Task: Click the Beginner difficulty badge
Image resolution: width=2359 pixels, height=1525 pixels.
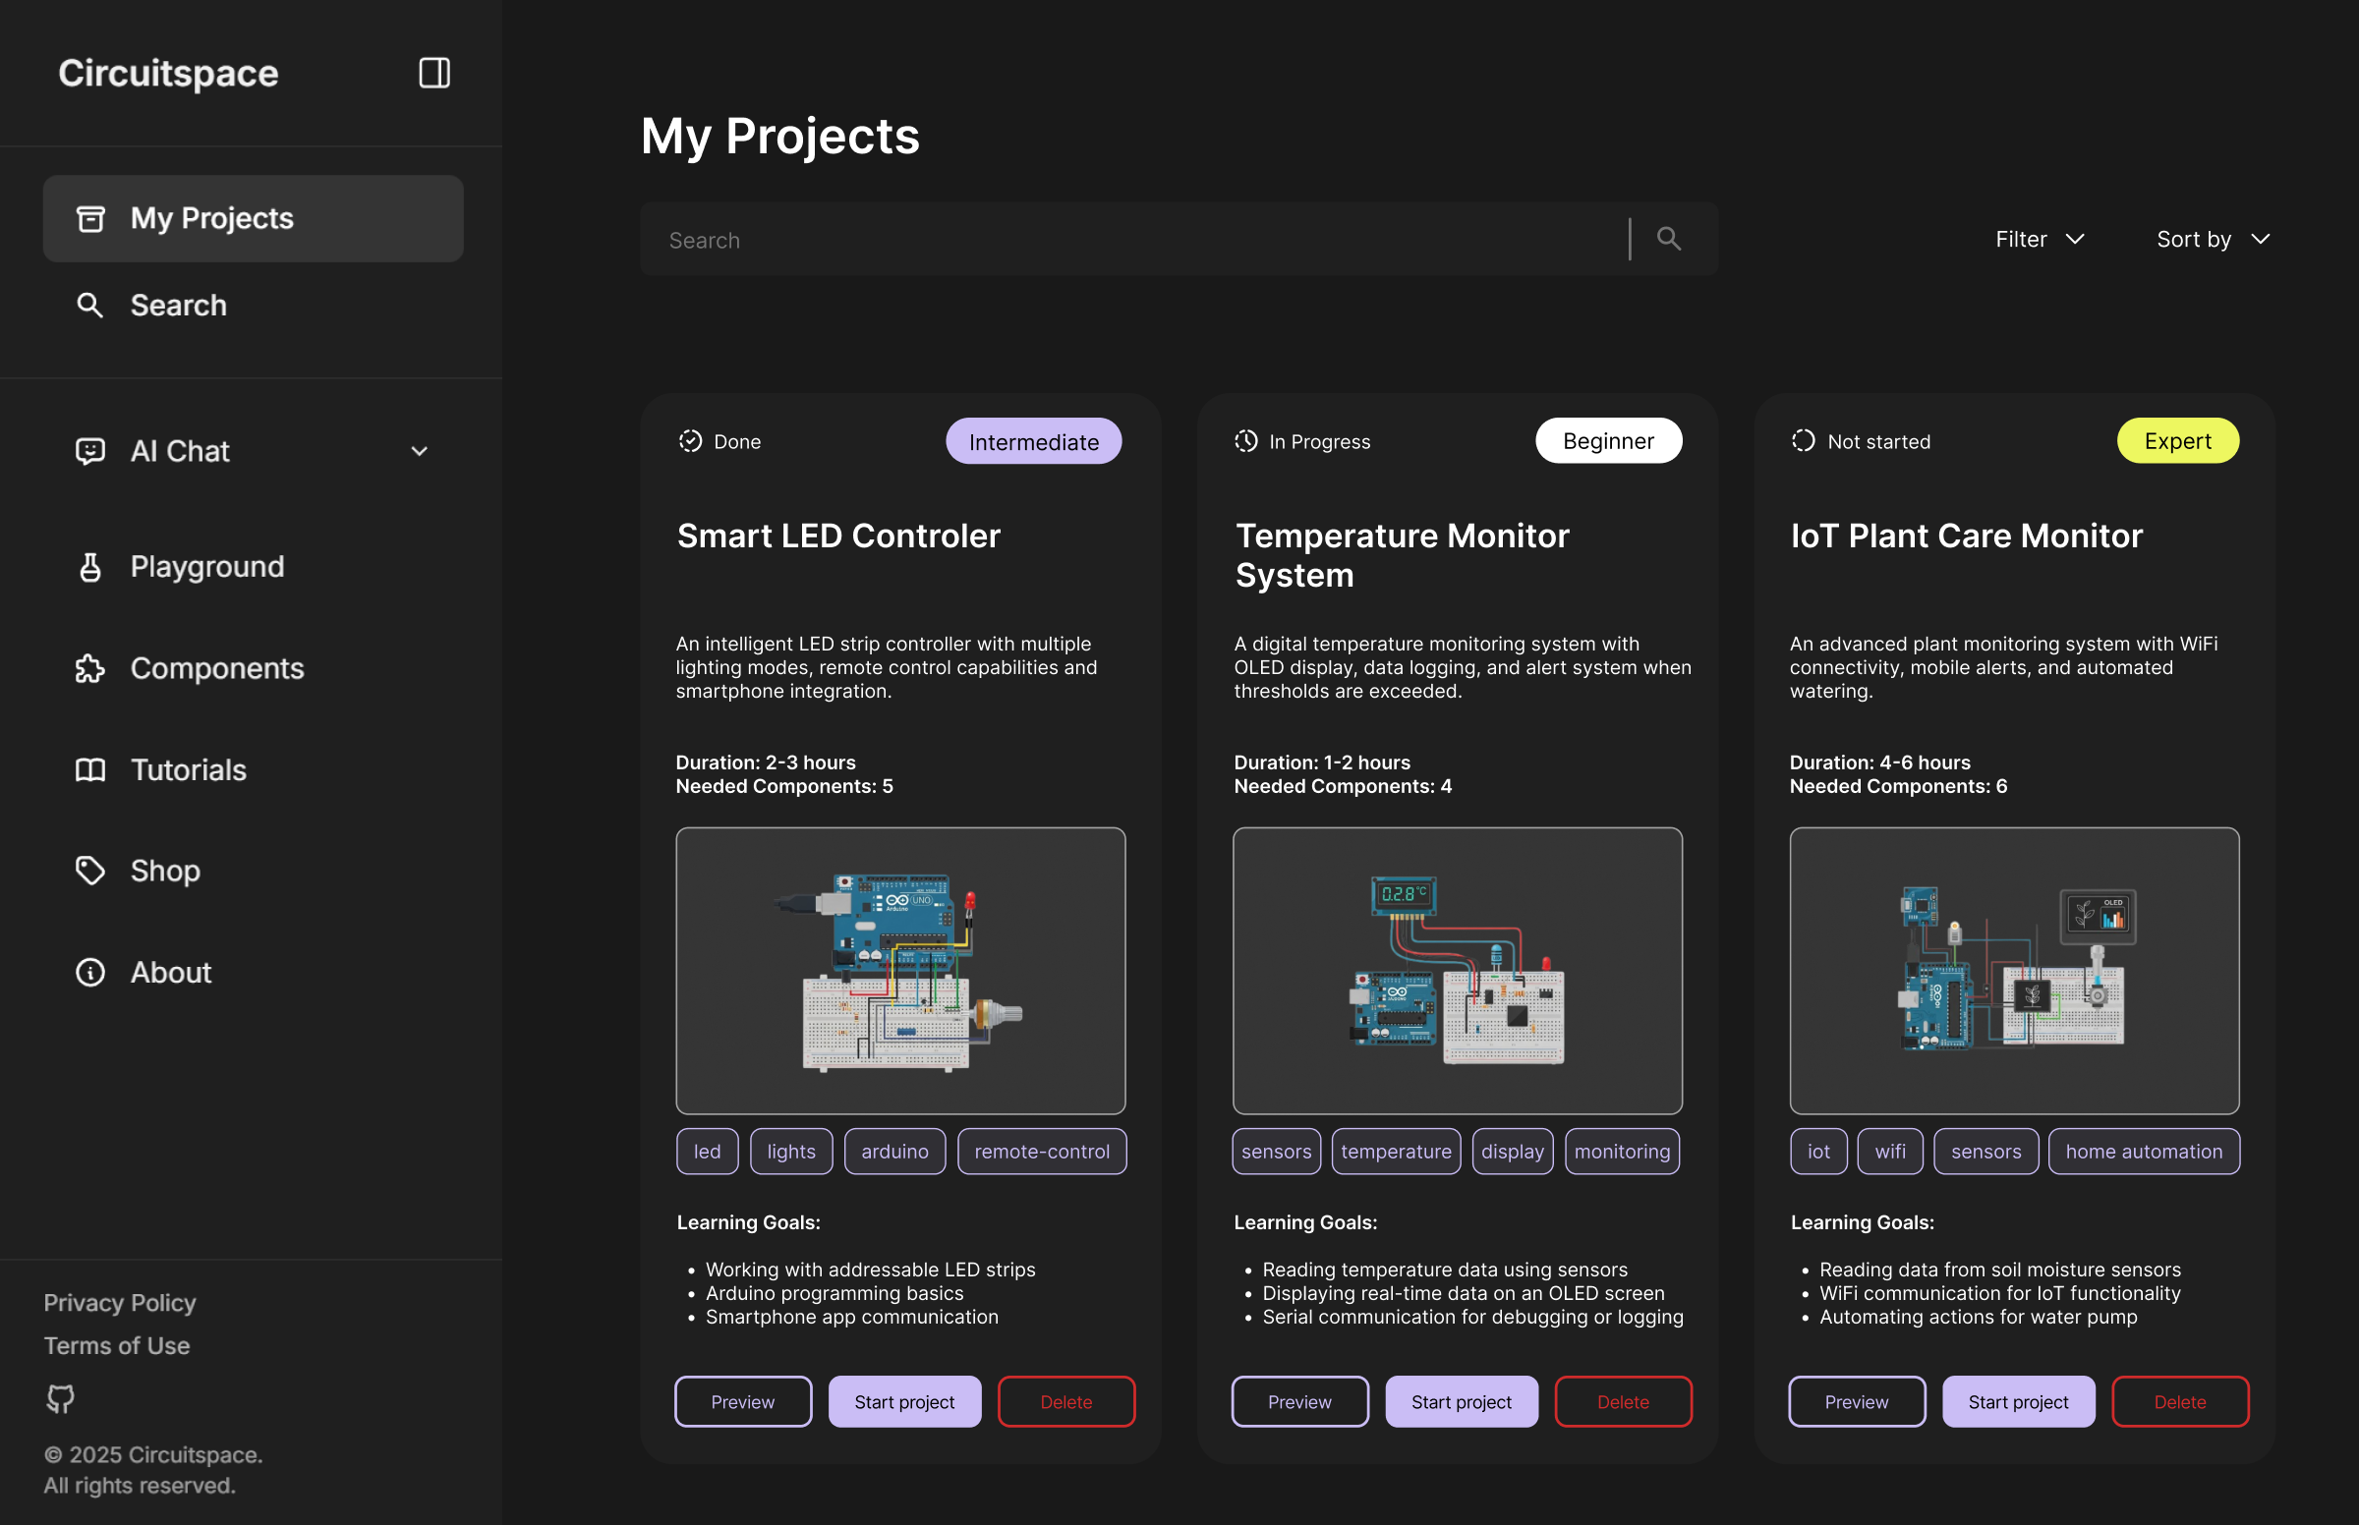Action: tap(1608, 440)
